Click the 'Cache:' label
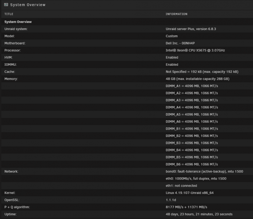This screenshot has height=219, width=253. tap(10, 72)
